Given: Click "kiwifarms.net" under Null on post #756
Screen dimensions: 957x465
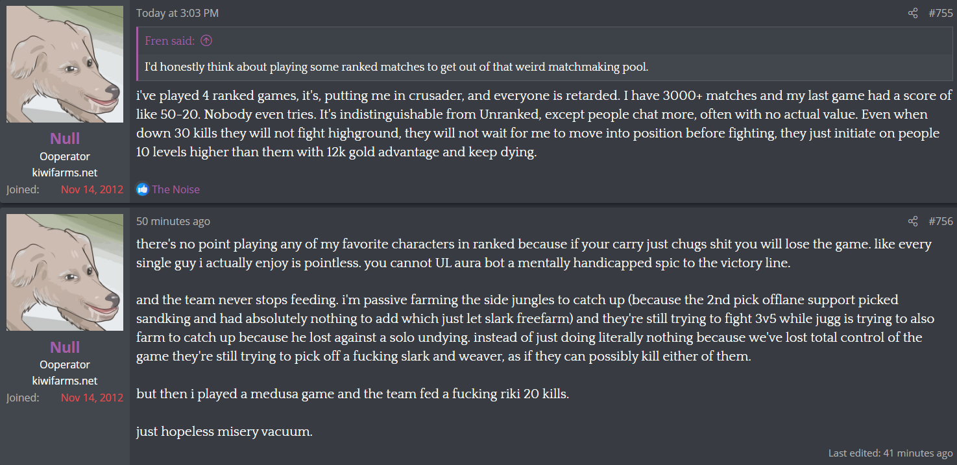Looking at the screenshot, I should (x=65, y=381).
